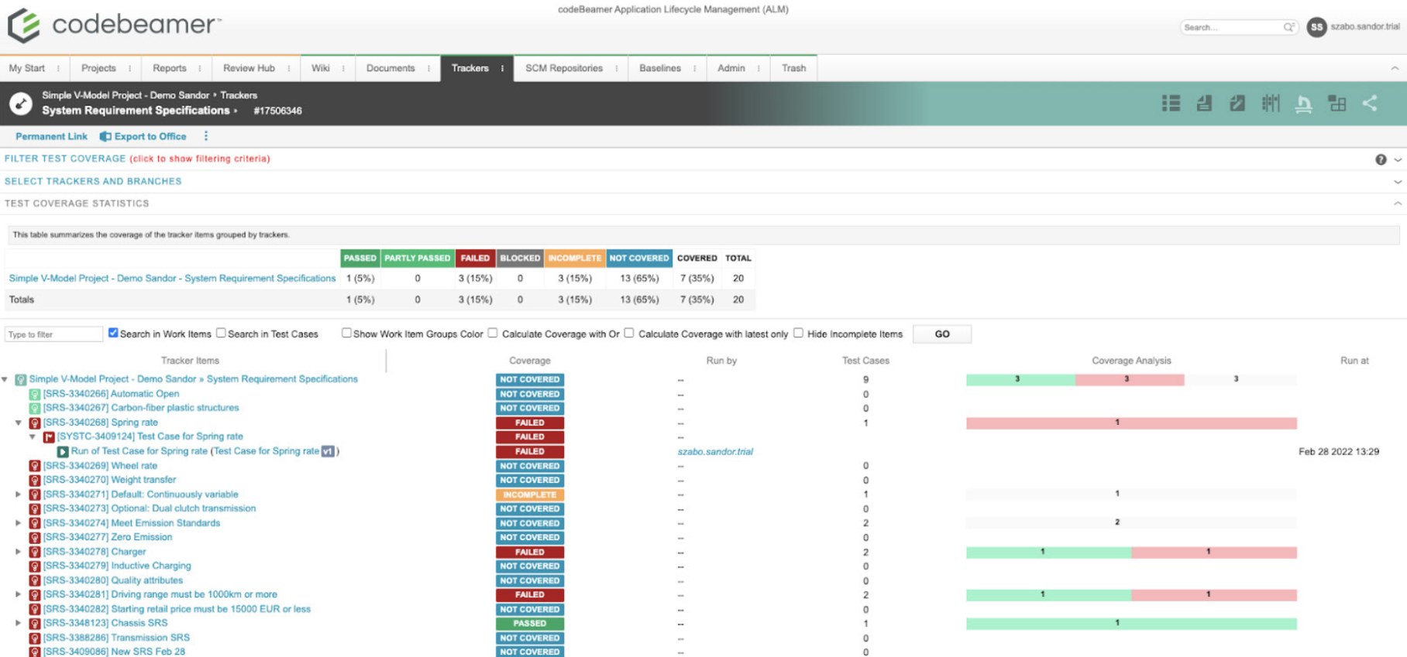Expand the Charger requirement row
1407x657 pixels.
click(x=19, y=552)
